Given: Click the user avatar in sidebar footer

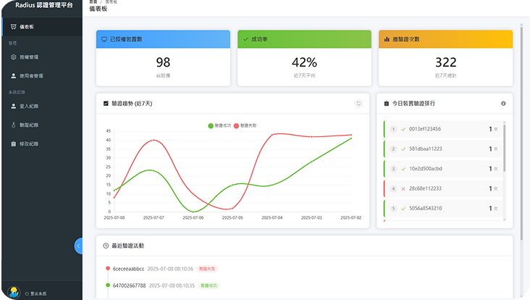Looking at the screenshot, I should pyautogui.click(x=13, y=293).
